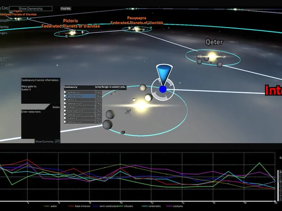The image size is (282, 211).
Task: Select the Pictoris star system
Action: point(72,33)
